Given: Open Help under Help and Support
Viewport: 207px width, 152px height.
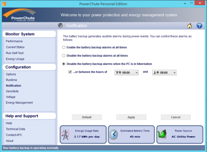Looking at the screenshot, I should click(9, 123).
